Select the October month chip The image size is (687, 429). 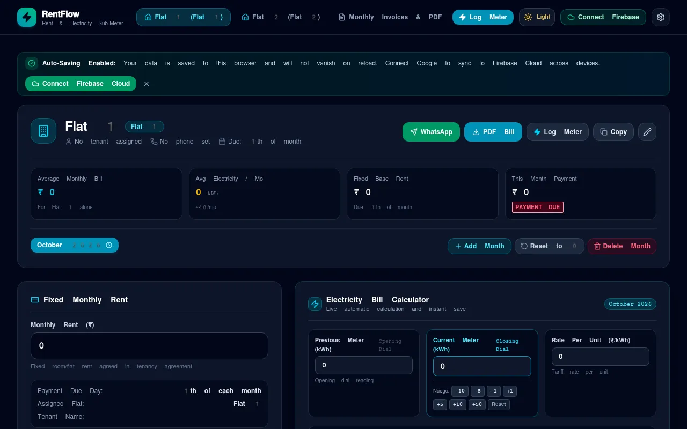pos(75,245)
